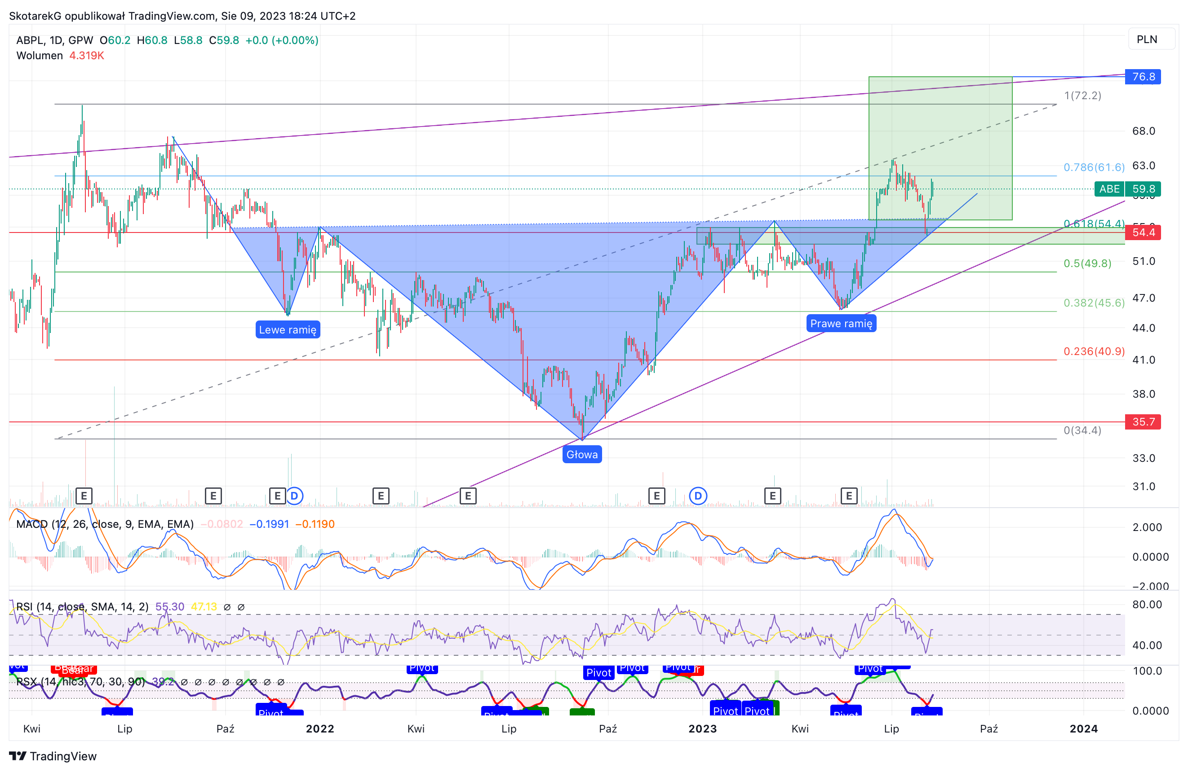
Task: Click the 'ABPL, 1D, GPW' symbol legend
Action: click(54, 40)
